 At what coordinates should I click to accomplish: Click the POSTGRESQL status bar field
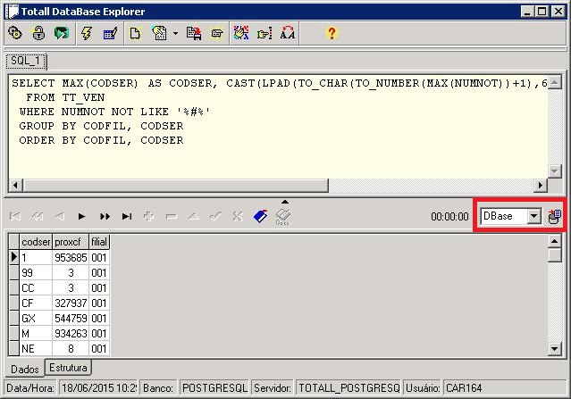point(214,388)
